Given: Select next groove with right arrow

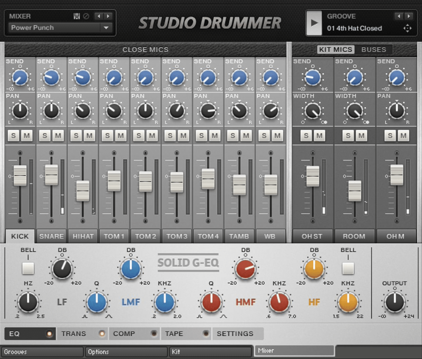Looking at the screenshot, I should pos(409,16).
